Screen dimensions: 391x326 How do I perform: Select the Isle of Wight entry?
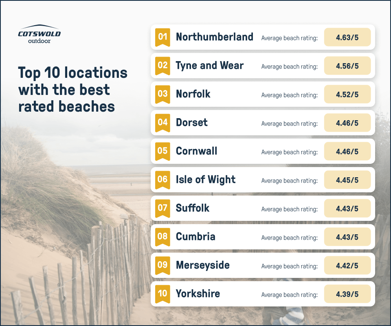(263, 180)
